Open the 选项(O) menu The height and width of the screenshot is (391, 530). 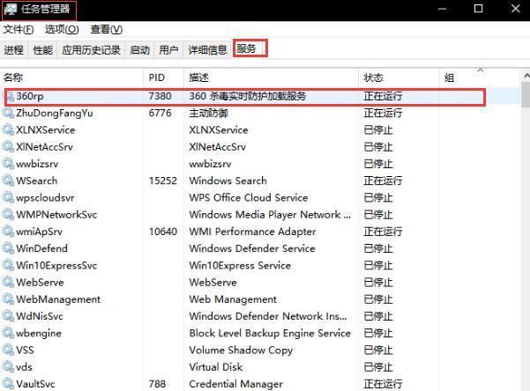pos(62,30)
